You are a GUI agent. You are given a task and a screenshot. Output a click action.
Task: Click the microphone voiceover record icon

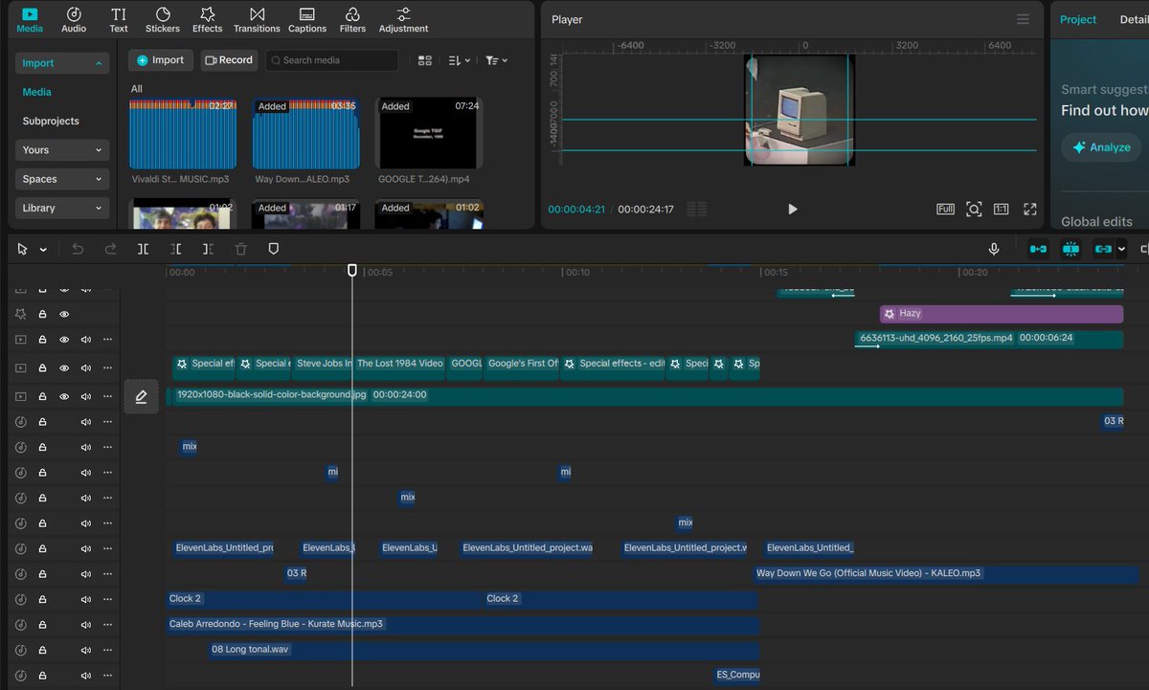tap(994, 249)
